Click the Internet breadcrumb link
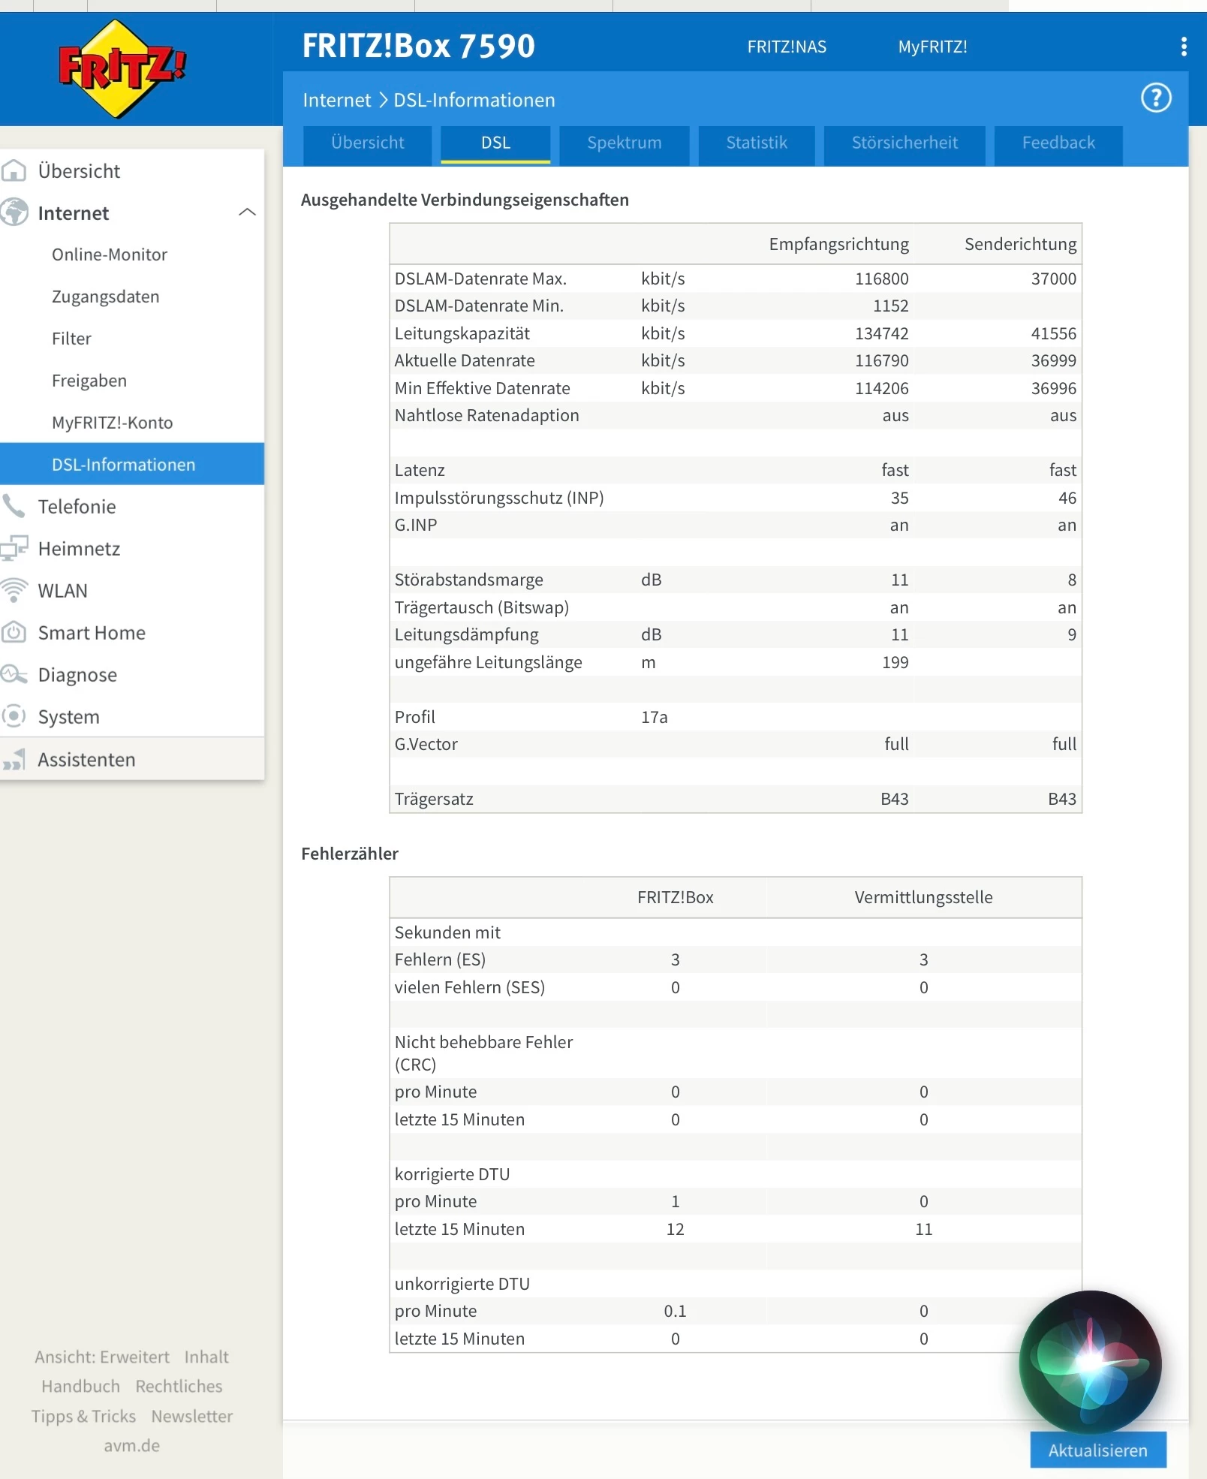Screen dimensions: 1207x1479 click(x=337, y=100)
